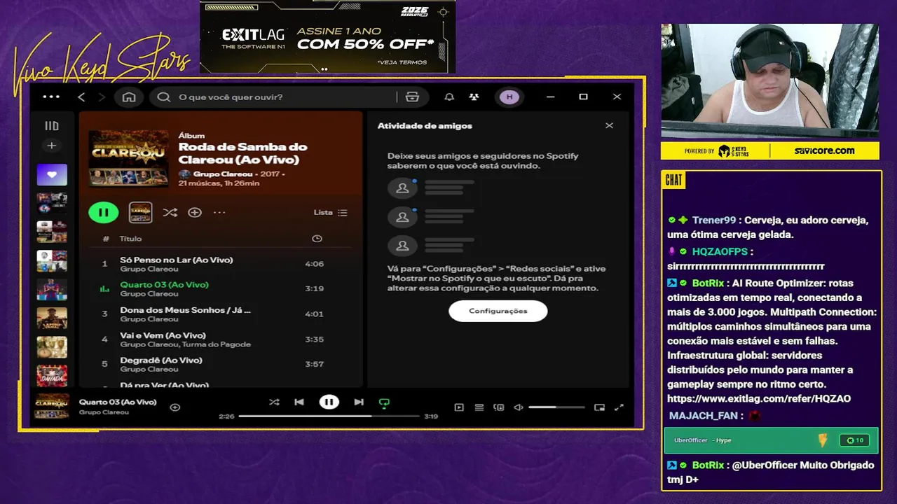The height and width of the screenshot is (504, 897).
Task: Open the 'Quarto 03 (Ao Vivo)' title in player bar
Action: point(118,402)
